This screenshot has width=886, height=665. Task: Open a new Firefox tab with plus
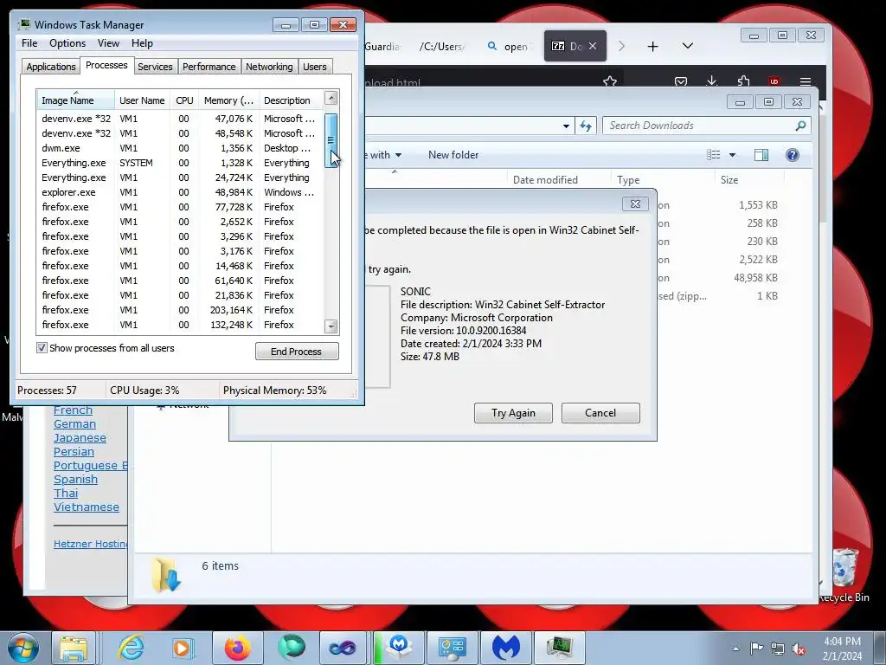(x=652, y=47)
